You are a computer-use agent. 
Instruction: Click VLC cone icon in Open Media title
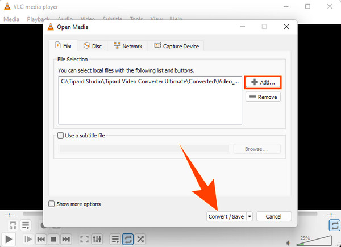pos(51,27)
